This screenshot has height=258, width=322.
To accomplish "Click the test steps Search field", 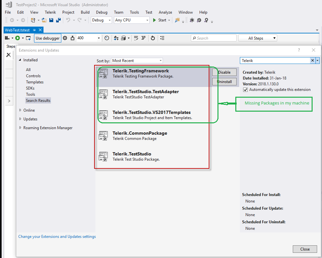I will point(214,38).
